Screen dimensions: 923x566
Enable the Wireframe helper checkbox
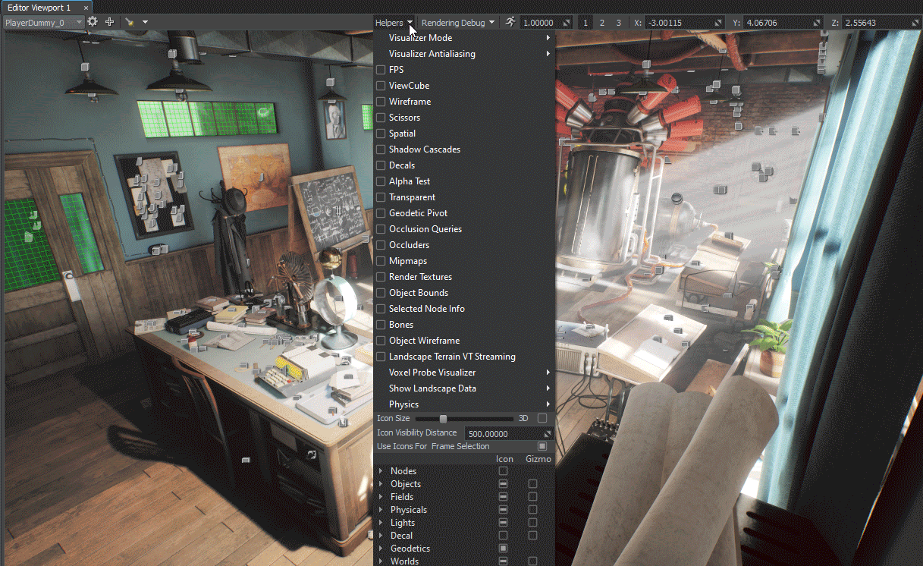tap(381, 102)
